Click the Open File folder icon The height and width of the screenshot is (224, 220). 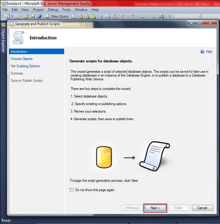[x=26, y=17]
